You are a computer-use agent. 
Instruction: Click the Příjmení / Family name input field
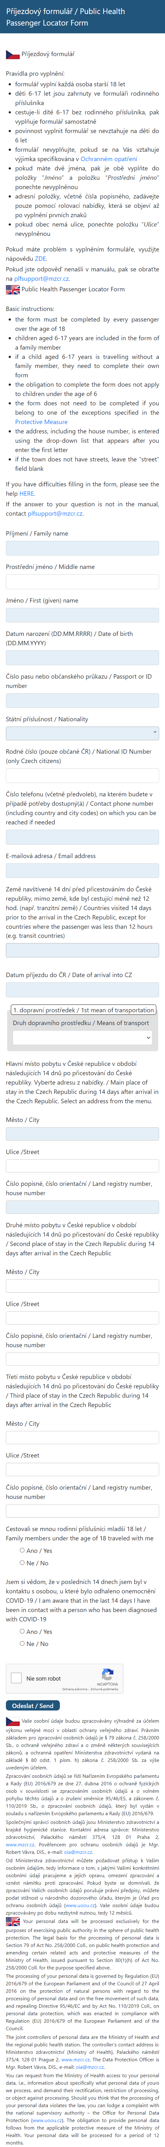coord(82,548)
